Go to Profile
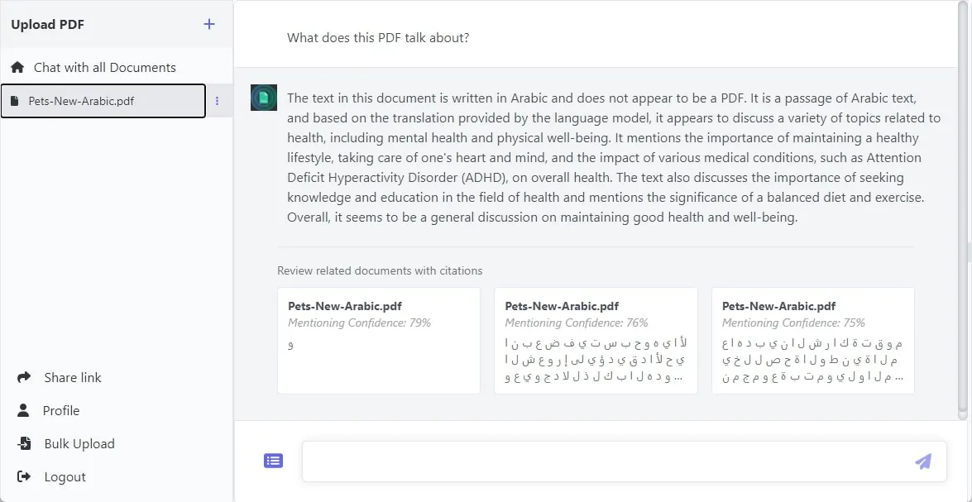972x502 pixels. pyautogui.click(x=61, y=410)
